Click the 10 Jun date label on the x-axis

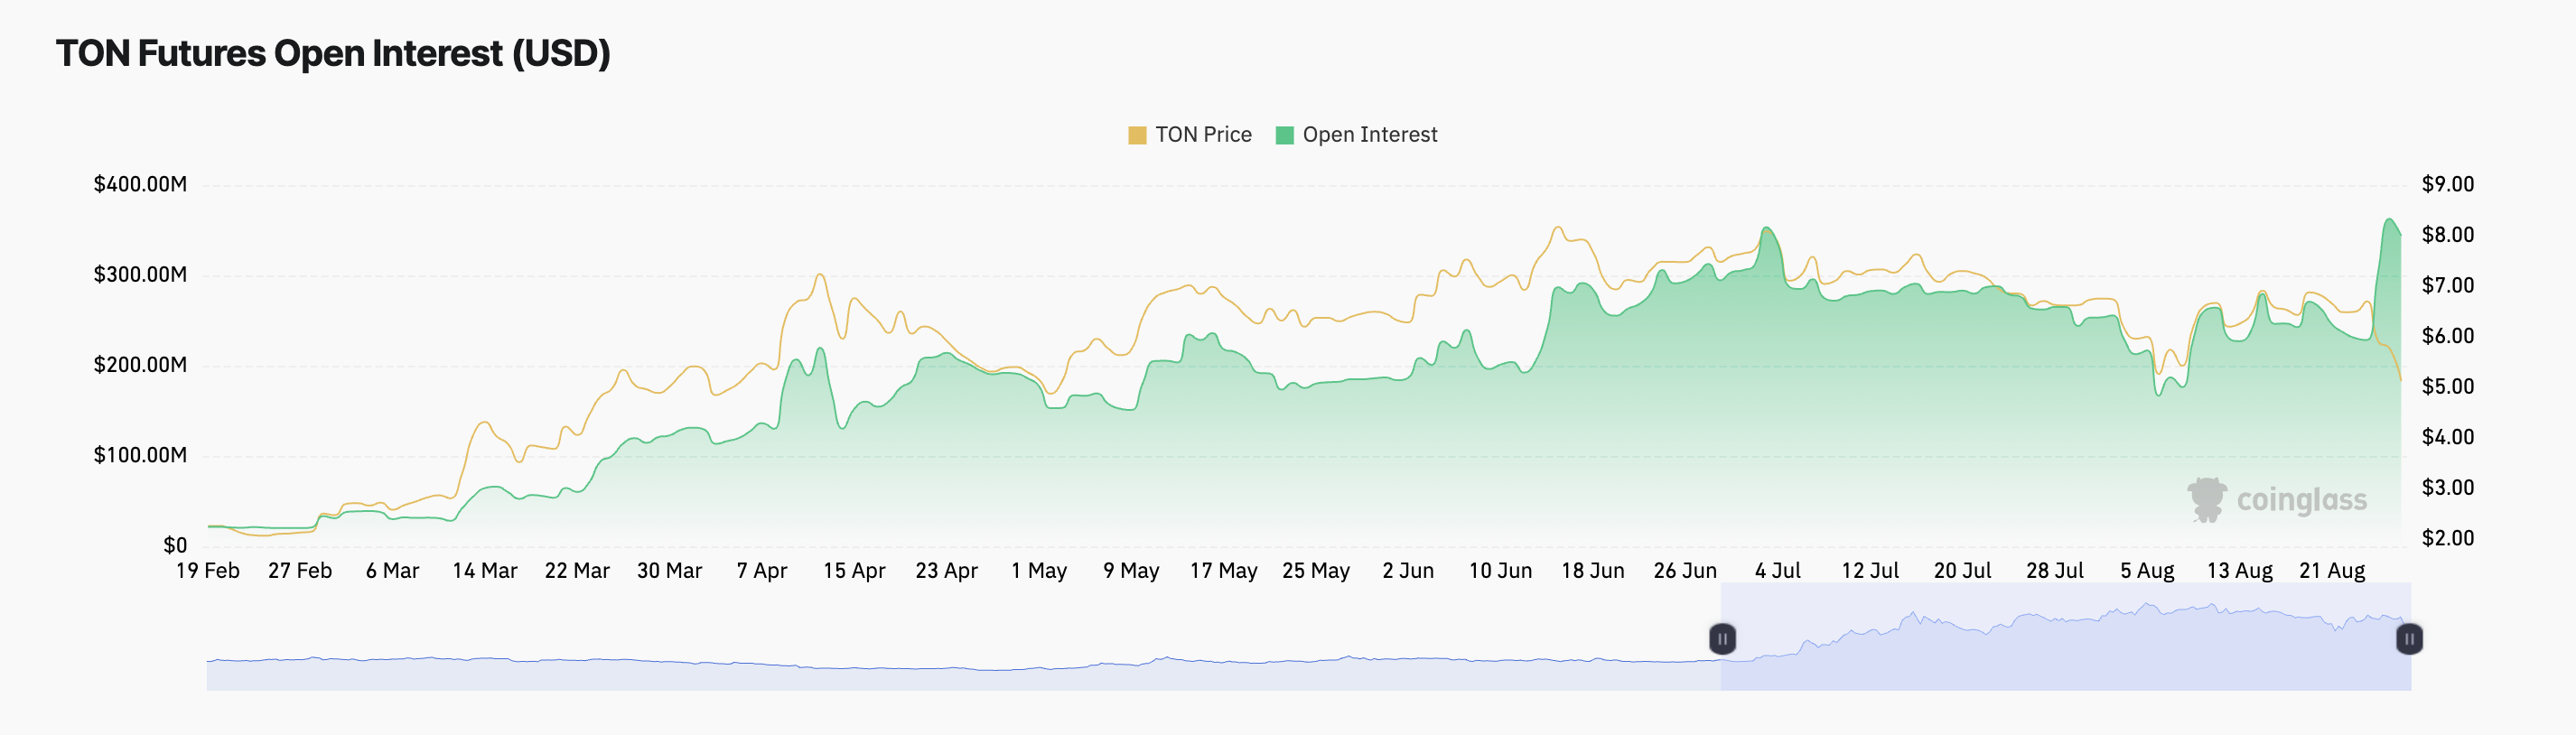[x=1500, y=571]
